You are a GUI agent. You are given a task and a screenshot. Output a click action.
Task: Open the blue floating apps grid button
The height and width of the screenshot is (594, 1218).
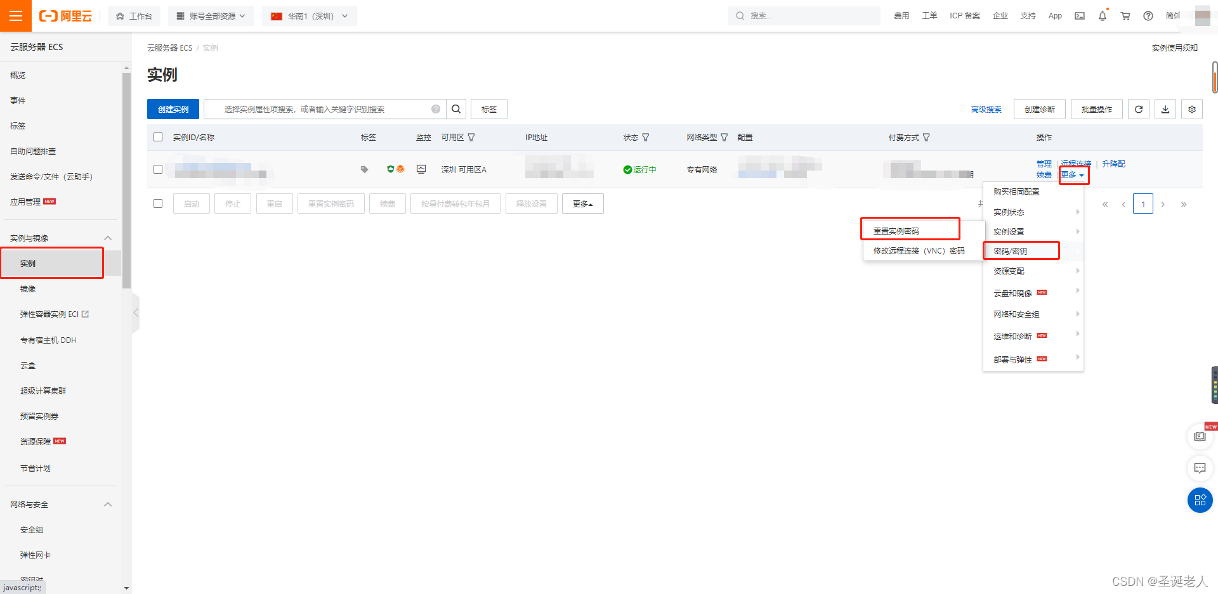tap(1200, 500)
